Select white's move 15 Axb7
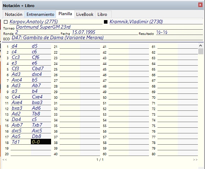The width and height of the screenshot is (205, 169). [x=17, y=125]
